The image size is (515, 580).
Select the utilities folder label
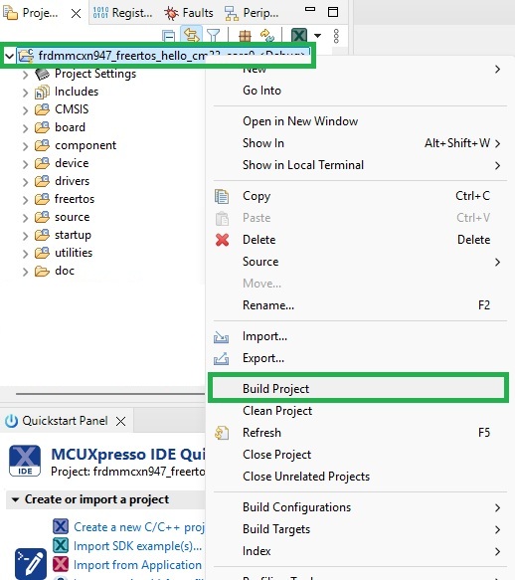74,253
